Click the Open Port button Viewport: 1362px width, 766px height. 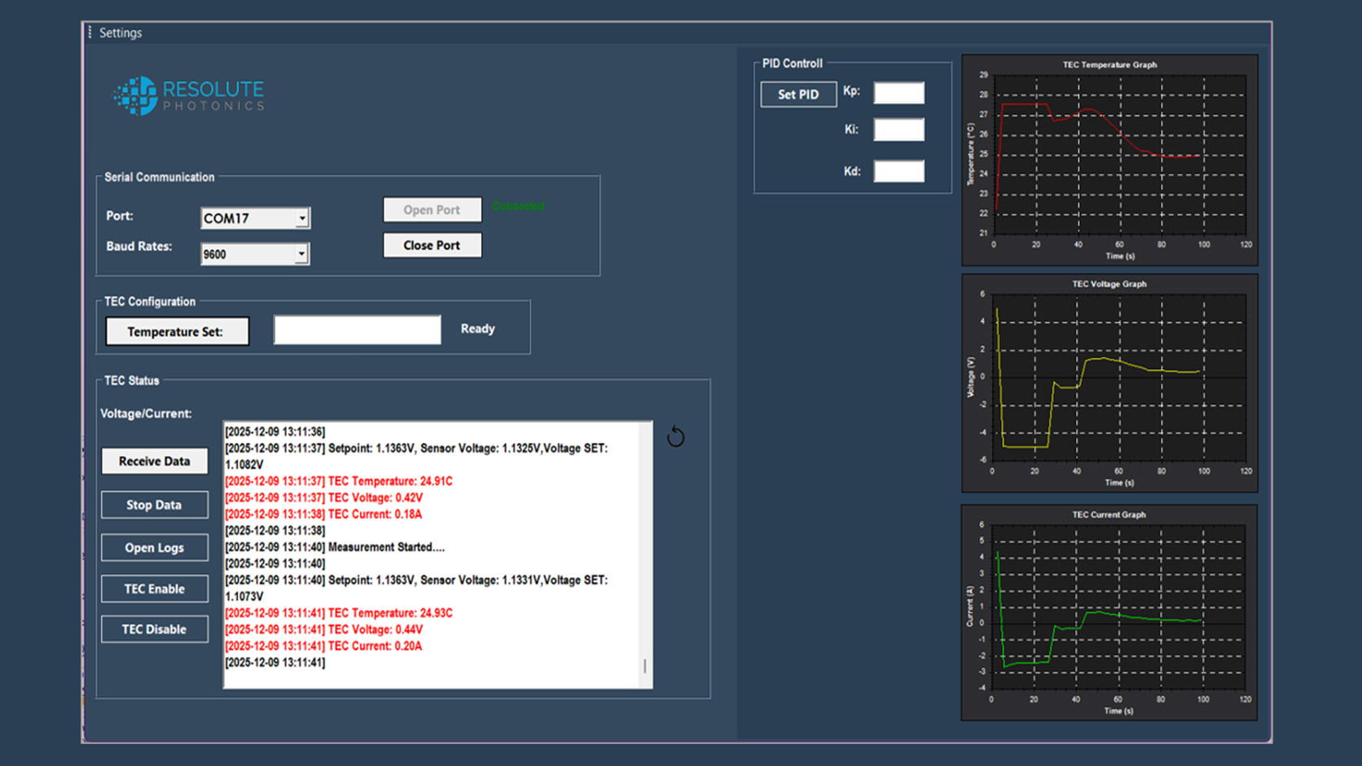(432, 209)
